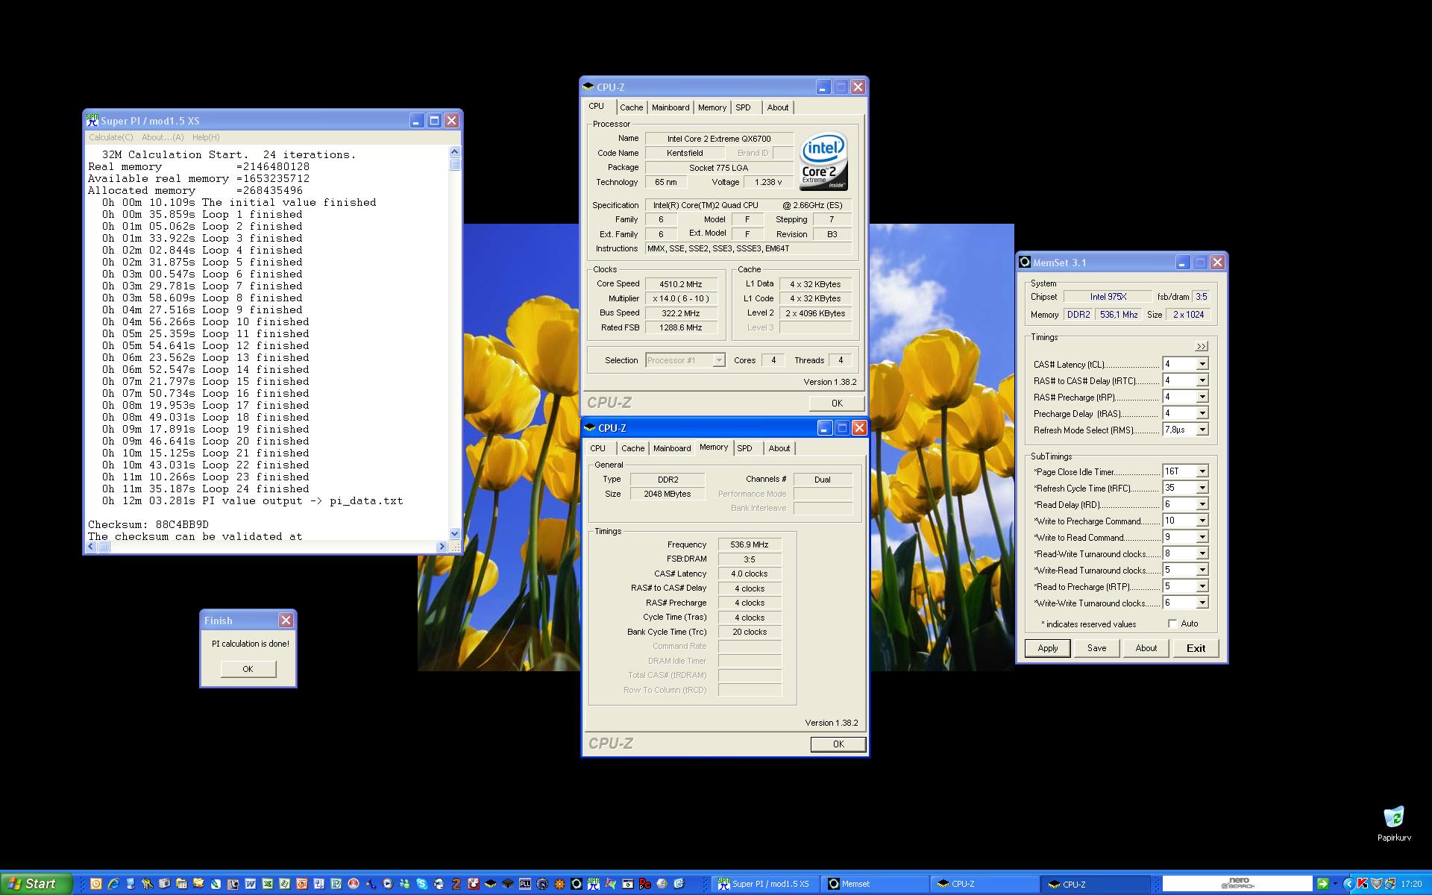Launch Windows Media Player quick launch icon
The image size is (1432, 895).
click(388, 884)
